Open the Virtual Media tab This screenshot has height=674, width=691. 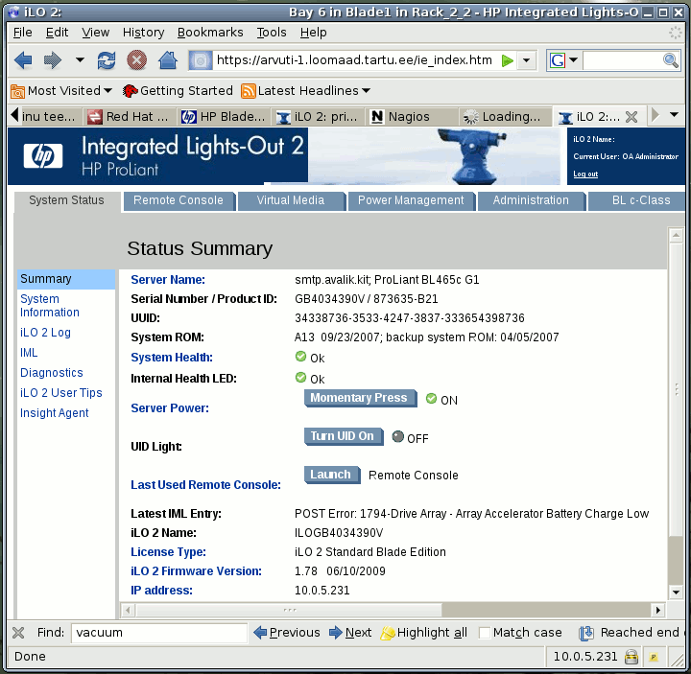(x=291, y=200)
